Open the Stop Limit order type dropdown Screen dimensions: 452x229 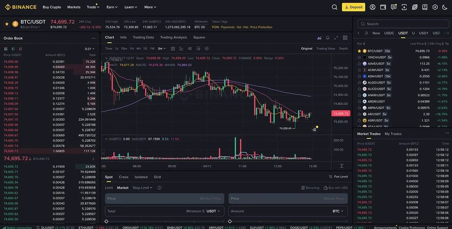point(142,188)
